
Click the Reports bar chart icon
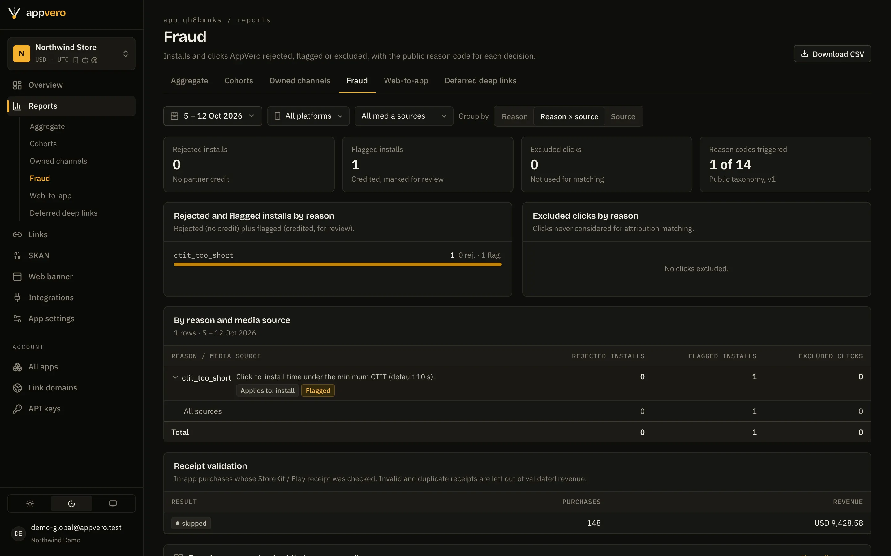pyautogui.click(x=17, y=106)
